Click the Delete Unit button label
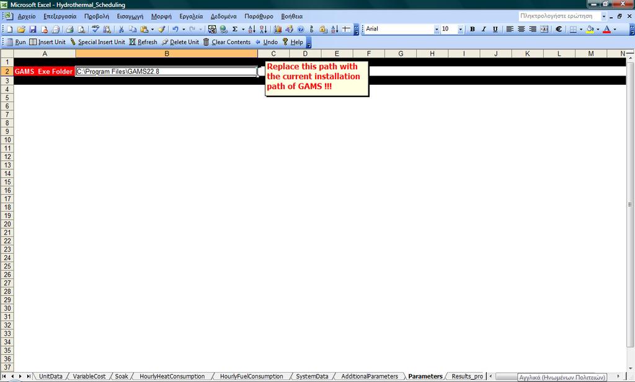635x382 pixels. click(184, 42)
